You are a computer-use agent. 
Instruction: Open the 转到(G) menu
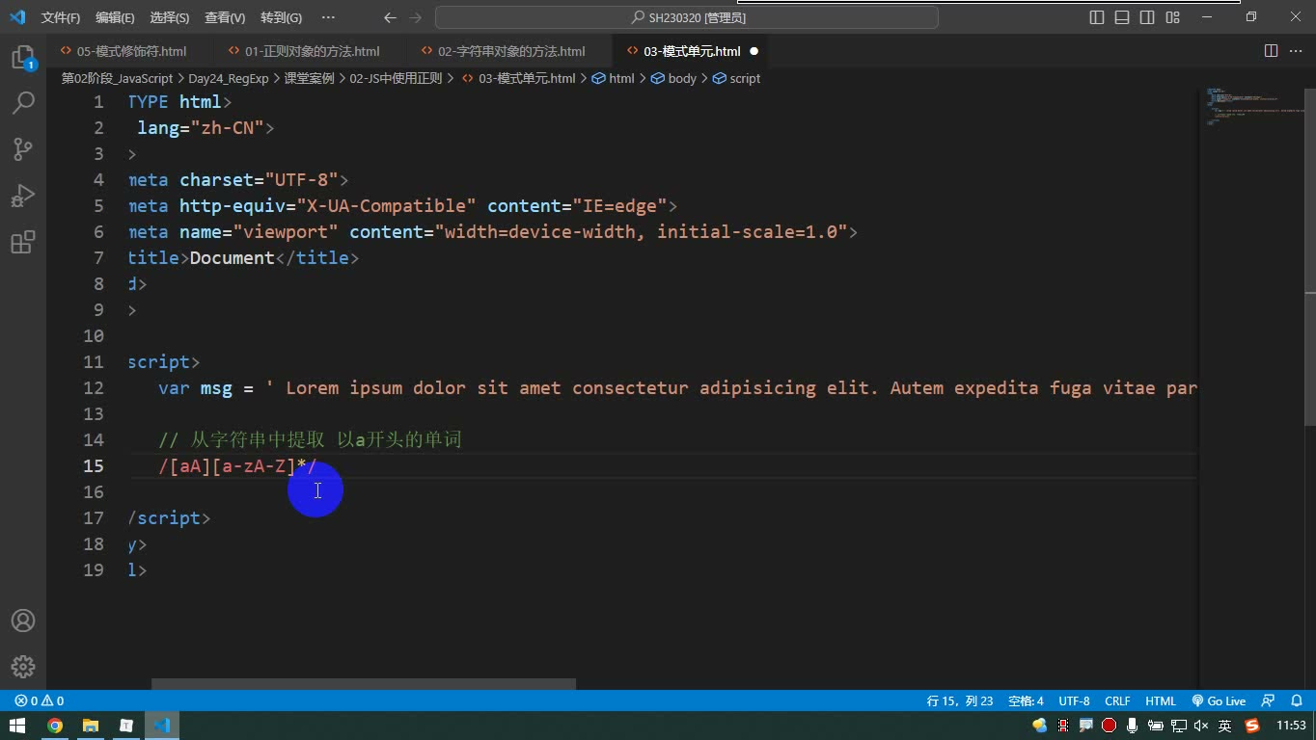click(x=281, y=17)
